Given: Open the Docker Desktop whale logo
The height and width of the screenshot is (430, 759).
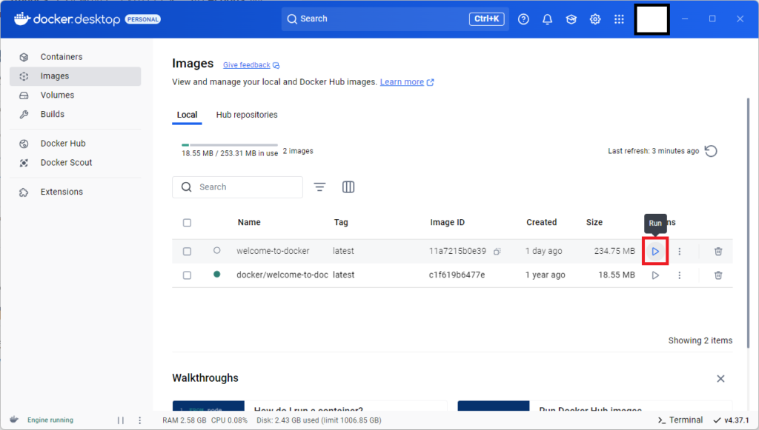Looking at the screenshot, I should [x=67, y=19].
